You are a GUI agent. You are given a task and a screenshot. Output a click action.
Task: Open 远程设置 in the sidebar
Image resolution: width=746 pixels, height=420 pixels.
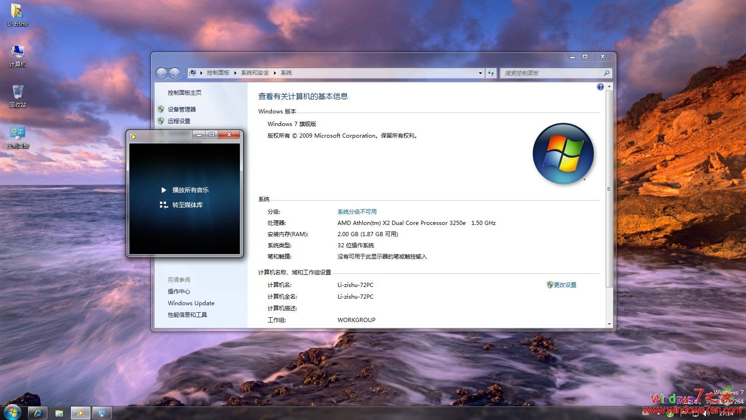click(x=178, y=120)
